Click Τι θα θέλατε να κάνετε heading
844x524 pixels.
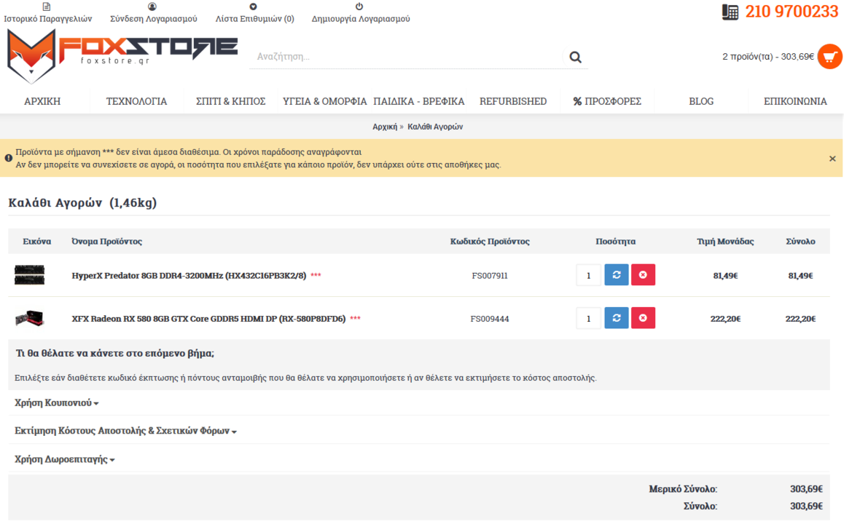pos(114,353)
